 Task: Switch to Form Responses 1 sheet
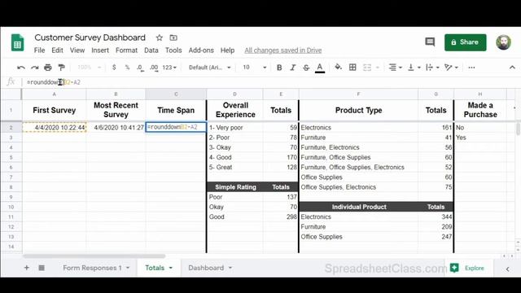coord(92,268)
